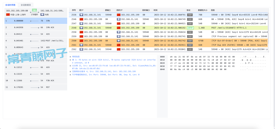Click the source monitor icon in packet 2536
The image size is (275, 129).
[x=81, y=15]
